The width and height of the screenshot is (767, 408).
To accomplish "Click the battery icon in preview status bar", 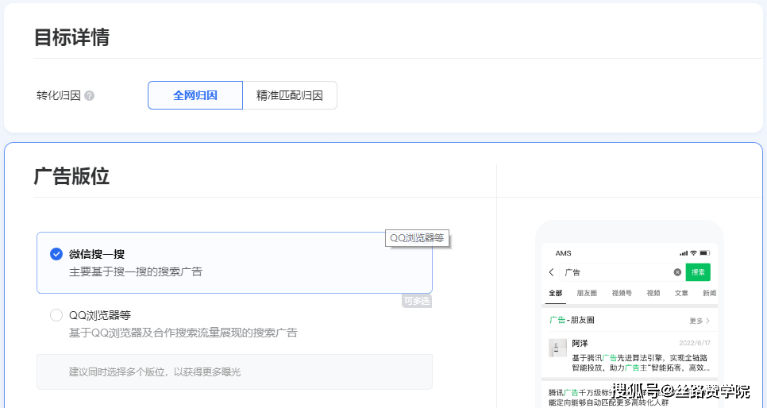I will 704,253.
